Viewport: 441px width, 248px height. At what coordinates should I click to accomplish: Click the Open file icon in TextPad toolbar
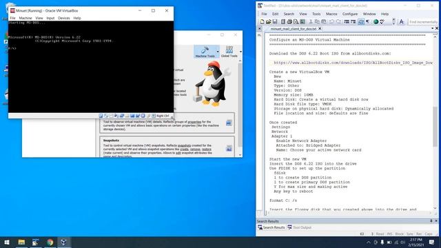click(268, 21)
